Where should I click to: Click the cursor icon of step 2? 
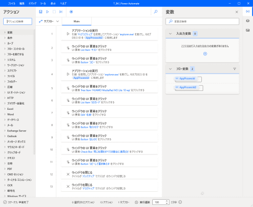(x=68, y=48)
